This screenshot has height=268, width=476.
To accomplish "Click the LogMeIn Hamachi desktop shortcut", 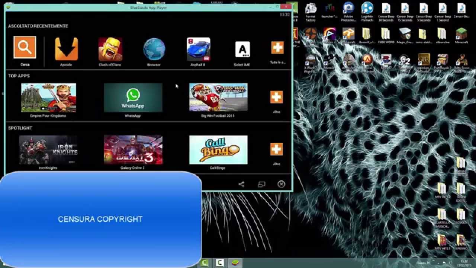I will [367, 12].
